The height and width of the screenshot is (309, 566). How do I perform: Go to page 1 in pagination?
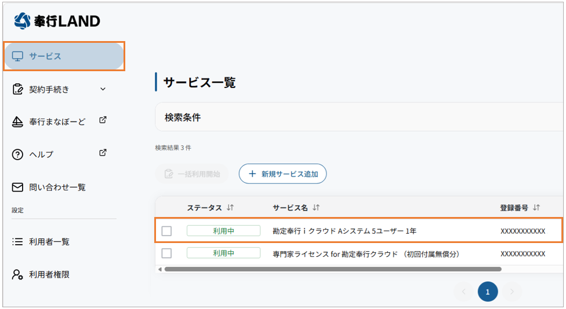point(488,292)
